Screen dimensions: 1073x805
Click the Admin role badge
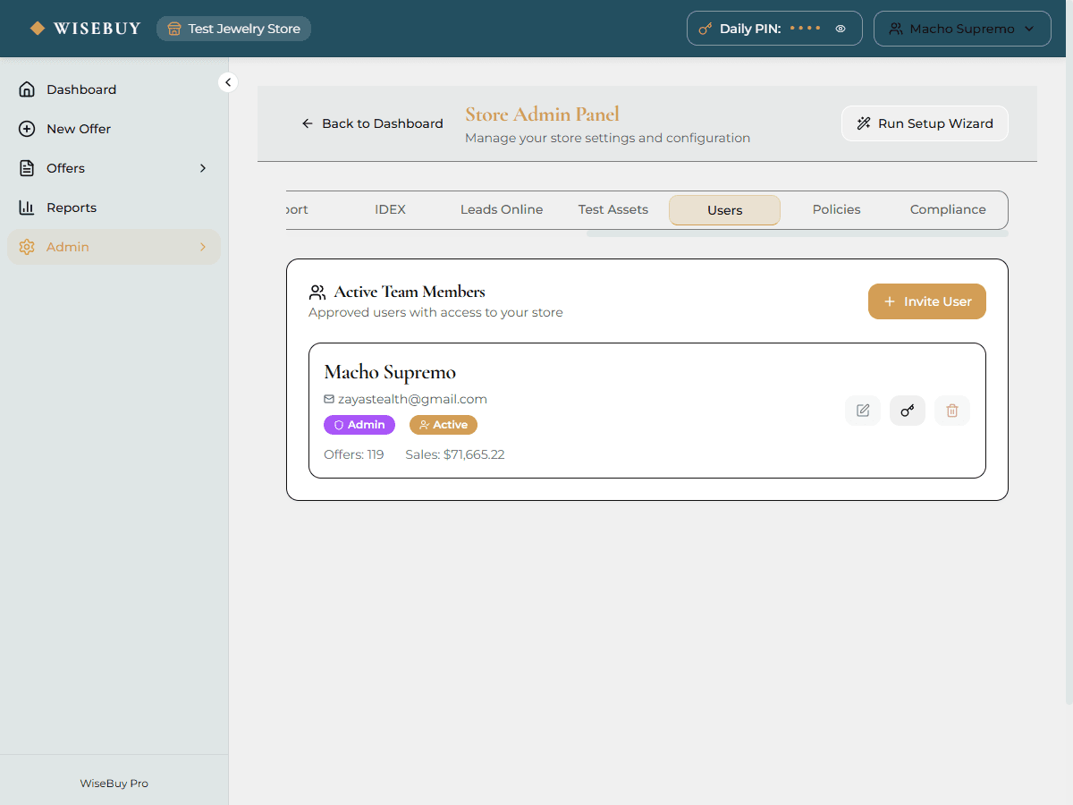click(359, 424)
